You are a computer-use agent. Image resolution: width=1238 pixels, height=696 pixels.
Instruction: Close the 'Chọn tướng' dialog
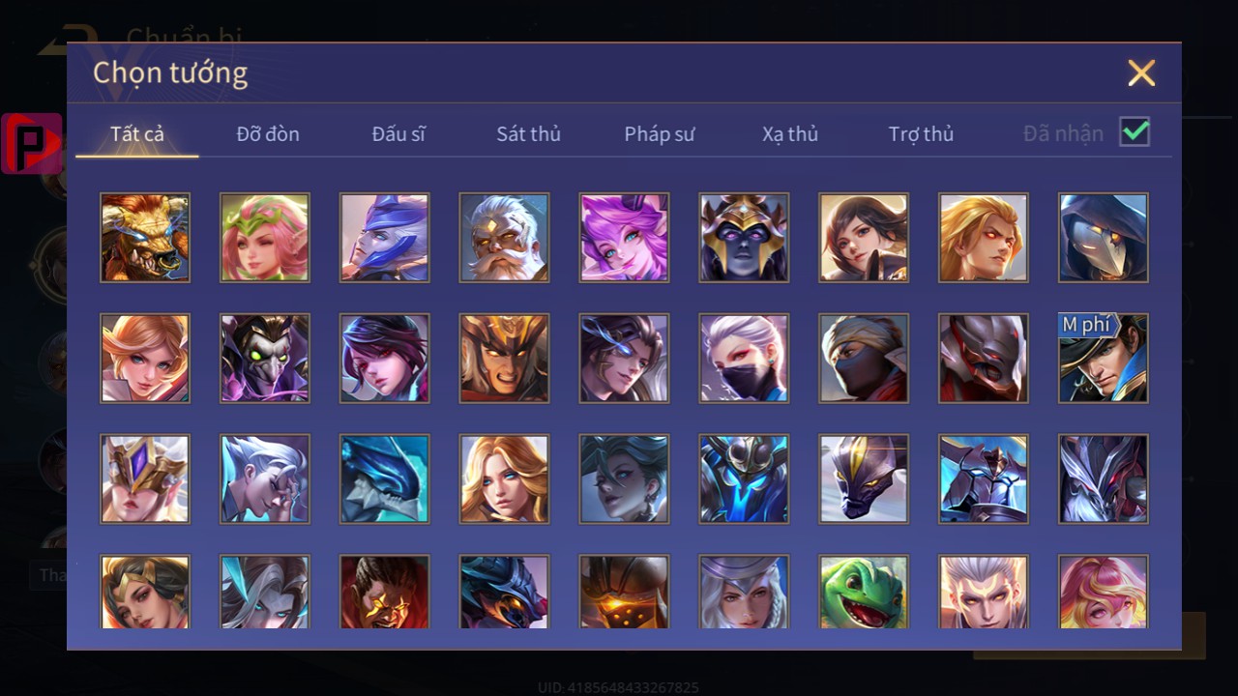click(x=1141, y=72)
